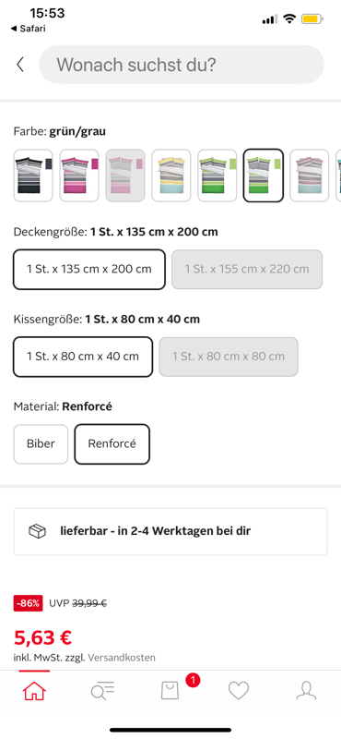Viewport: 341px width, 739px height.
Task: Select the yellow and turquoise bedding swatch
Action: 171,176
